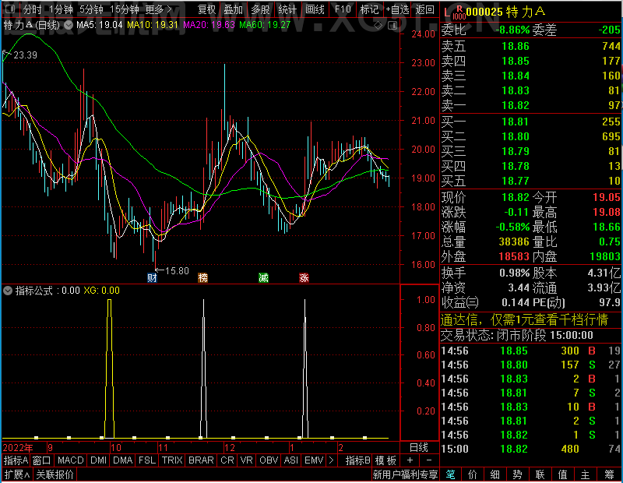Click the 叠加 overlay button
This screenshot has height=483, width=623.
coord(233,9)
